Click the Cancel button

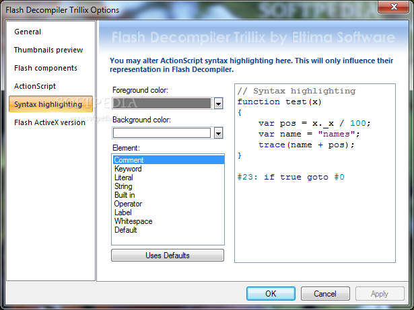pos(325,294)
